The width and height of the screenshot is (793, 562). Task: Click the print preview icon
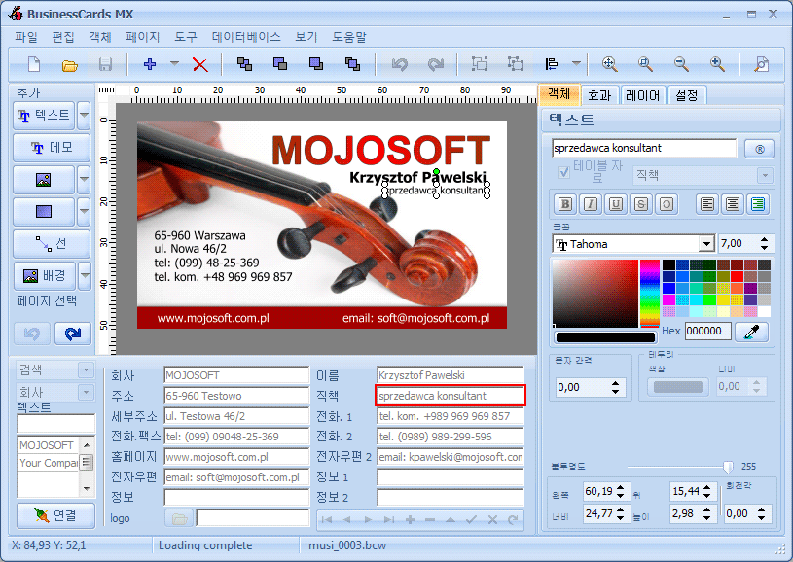click(761, 64)
